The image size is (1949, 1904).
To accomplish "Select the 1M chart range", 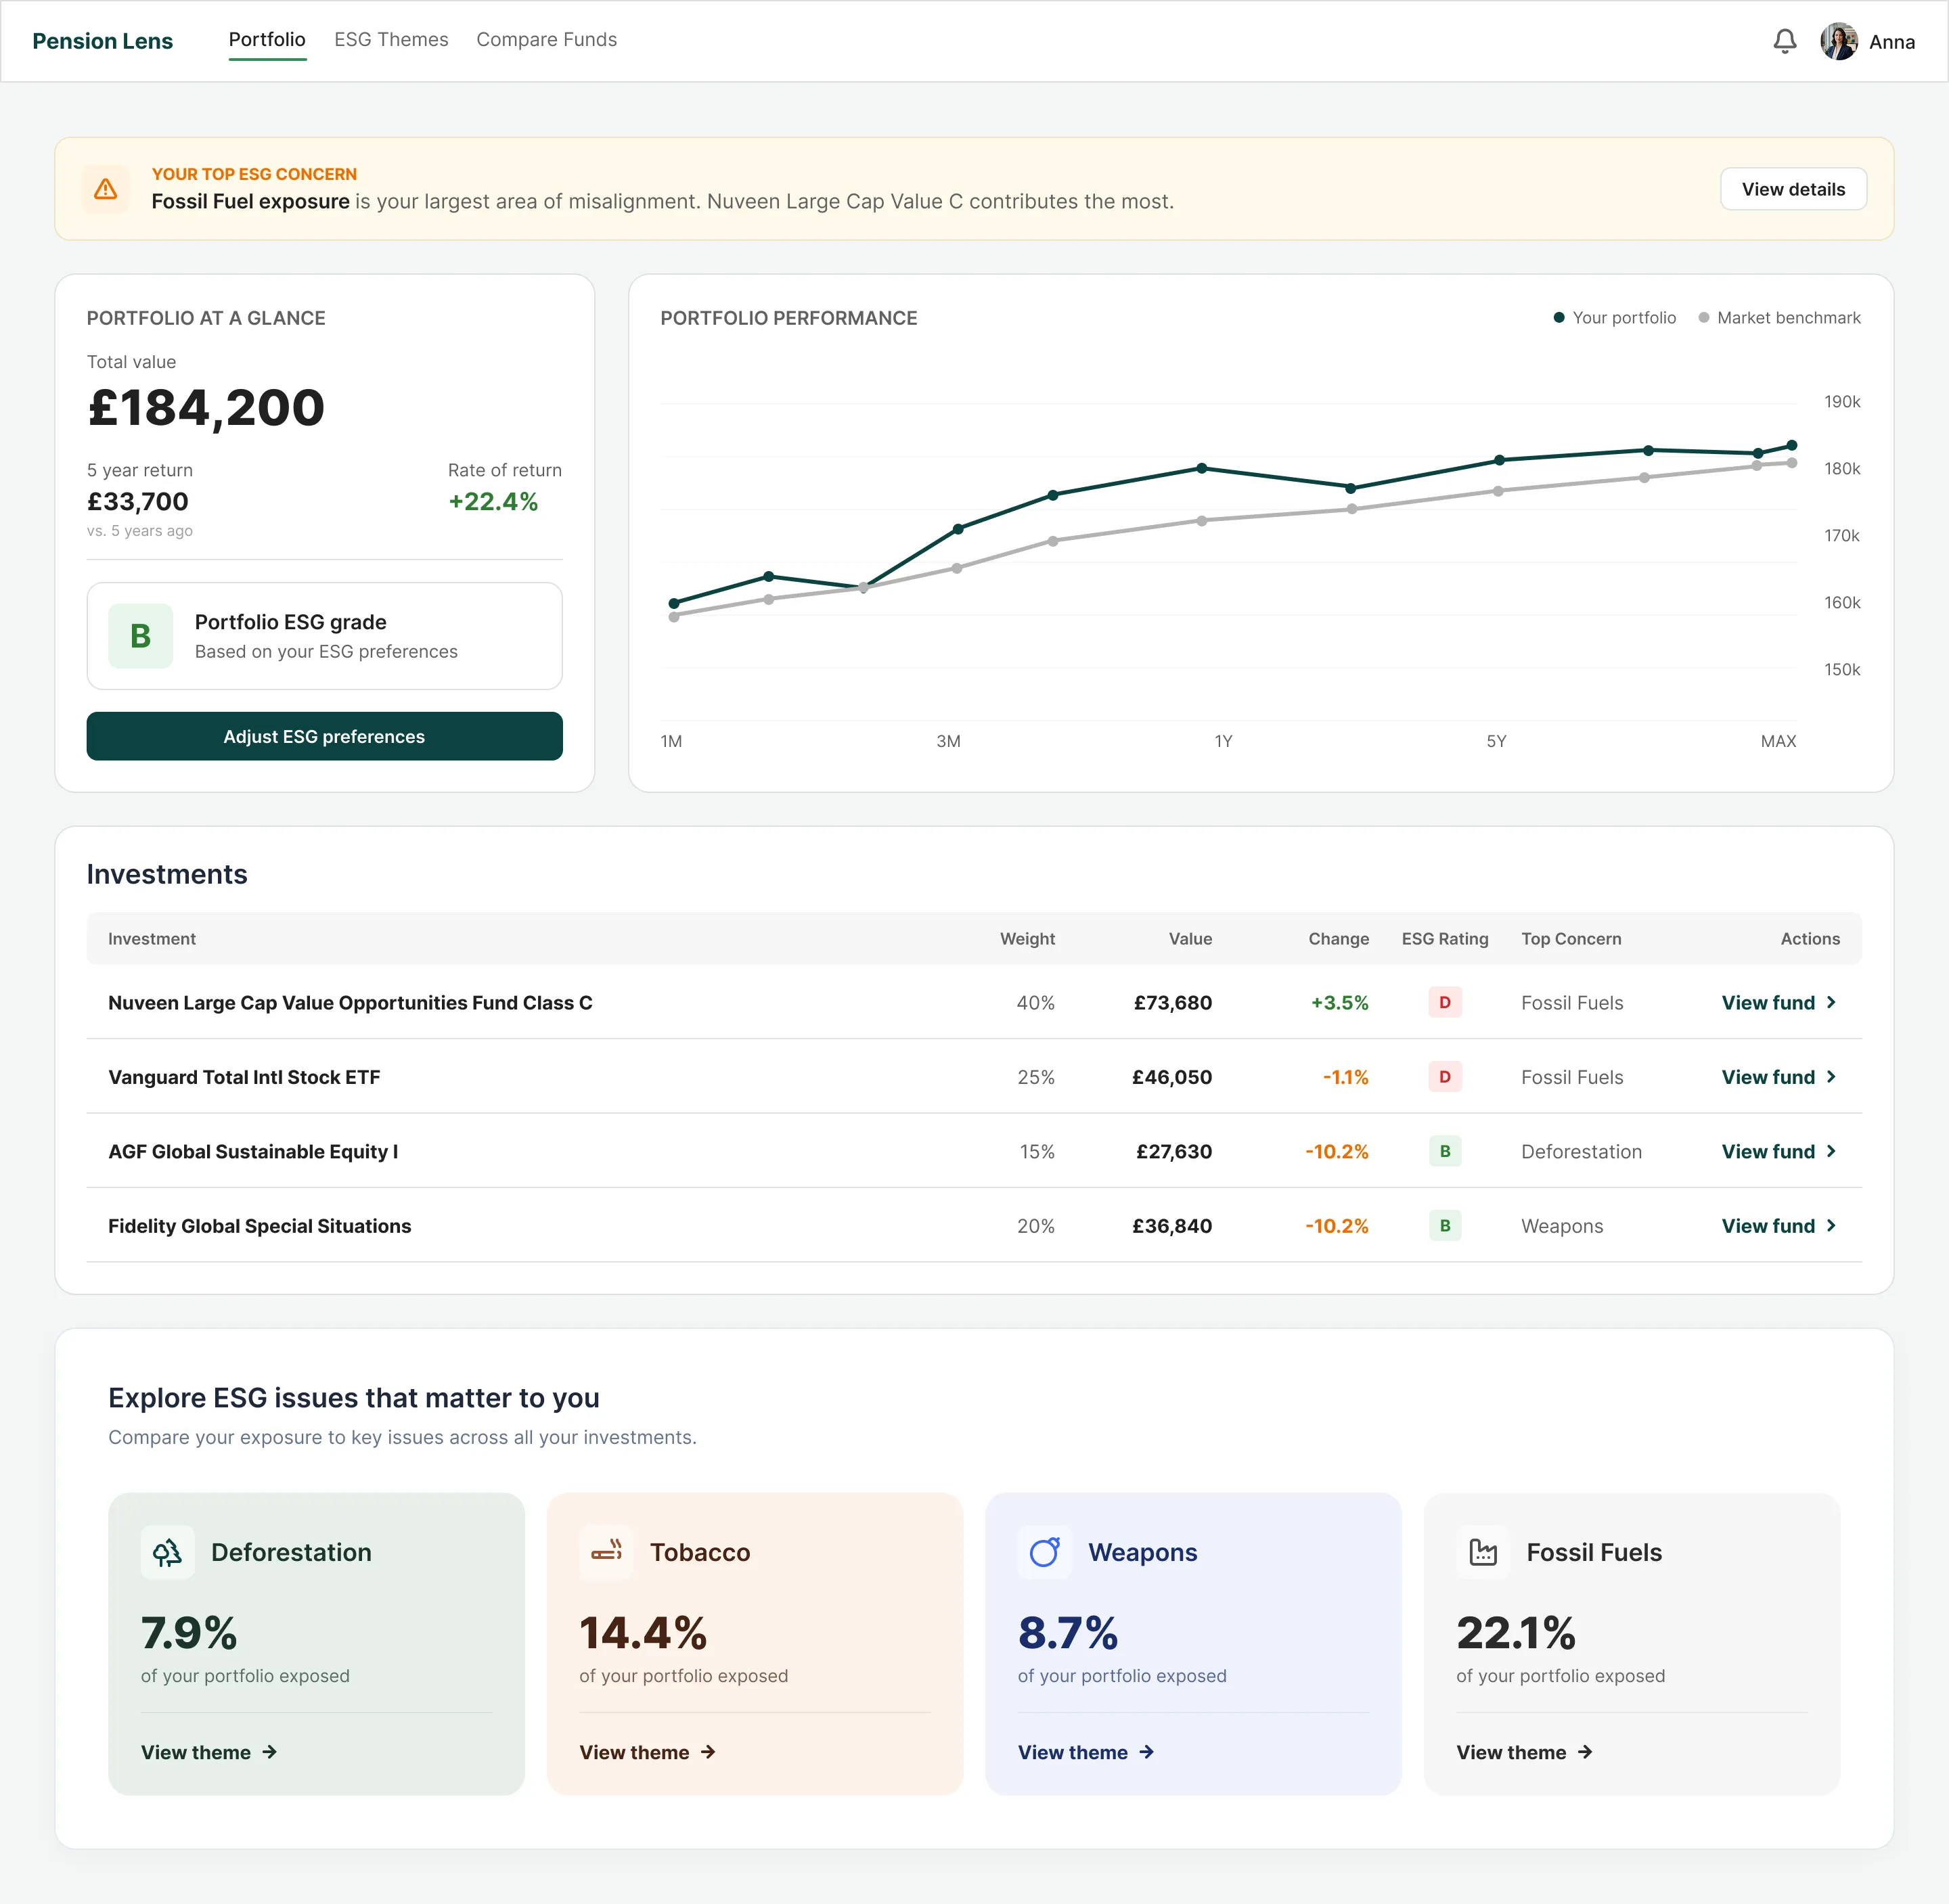I will tap(671, 741).
